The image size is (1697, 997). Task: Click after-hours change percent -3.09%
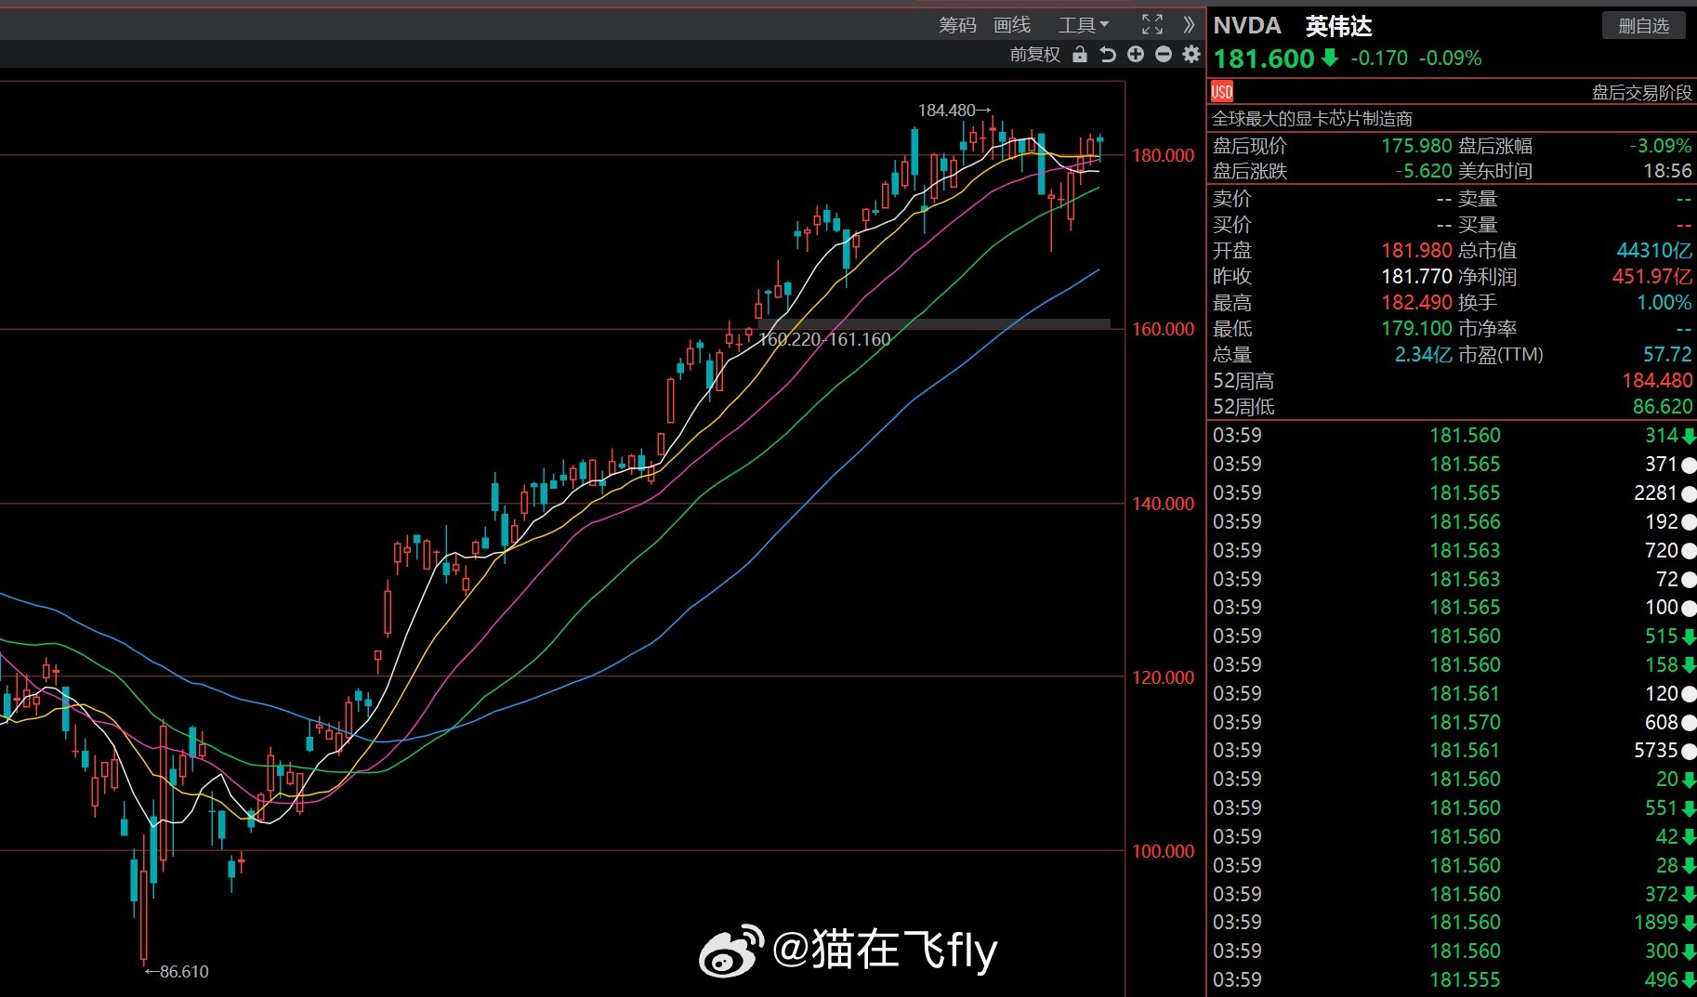pos(1661,146)
